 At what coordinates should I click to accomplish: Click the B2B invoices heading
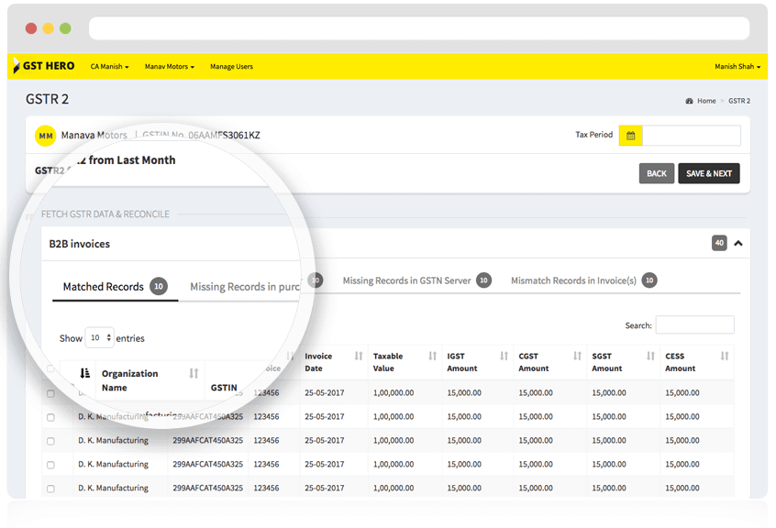click(x=80, y=244)
